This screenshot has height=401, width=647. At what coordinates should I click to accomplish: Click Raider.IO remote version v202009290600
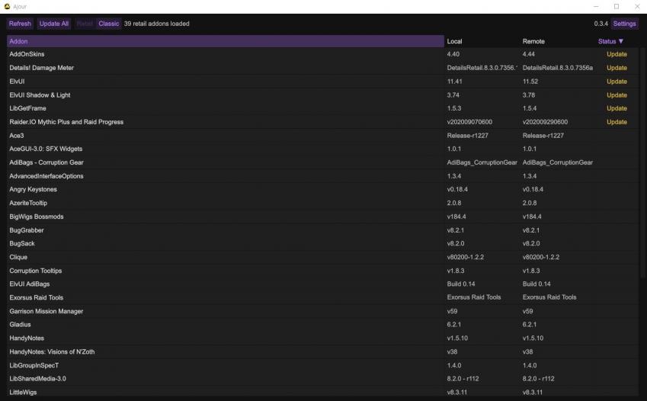pyautogui.click(x=545, y=122)
